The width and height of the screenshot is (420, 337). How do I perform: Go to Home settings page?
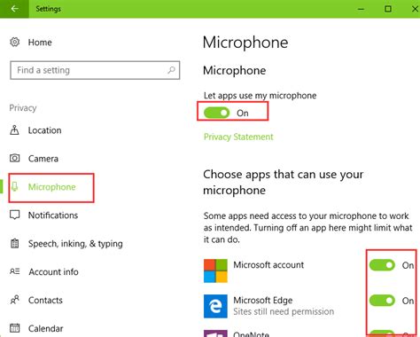[x=40, y=43]
